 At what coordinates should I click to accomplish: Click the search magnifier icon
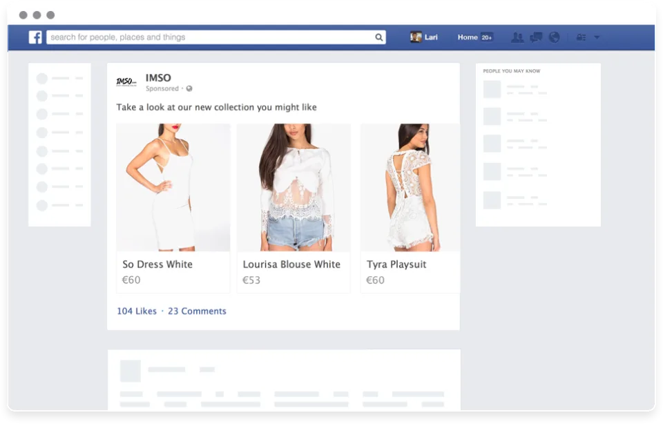[x=379, y=37]
